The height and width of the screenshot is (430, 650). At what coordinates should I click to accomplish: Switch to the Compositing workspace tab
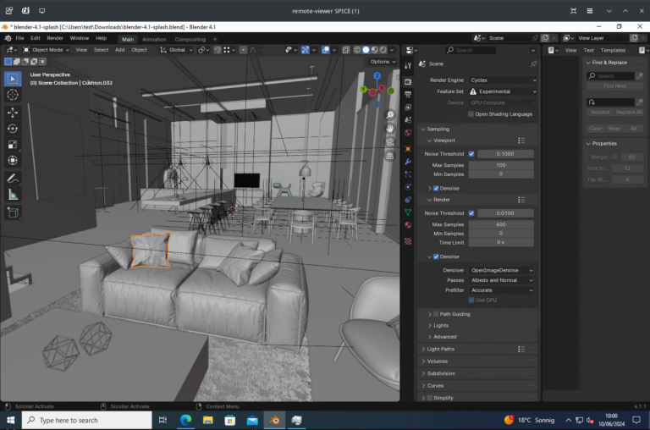190,39
